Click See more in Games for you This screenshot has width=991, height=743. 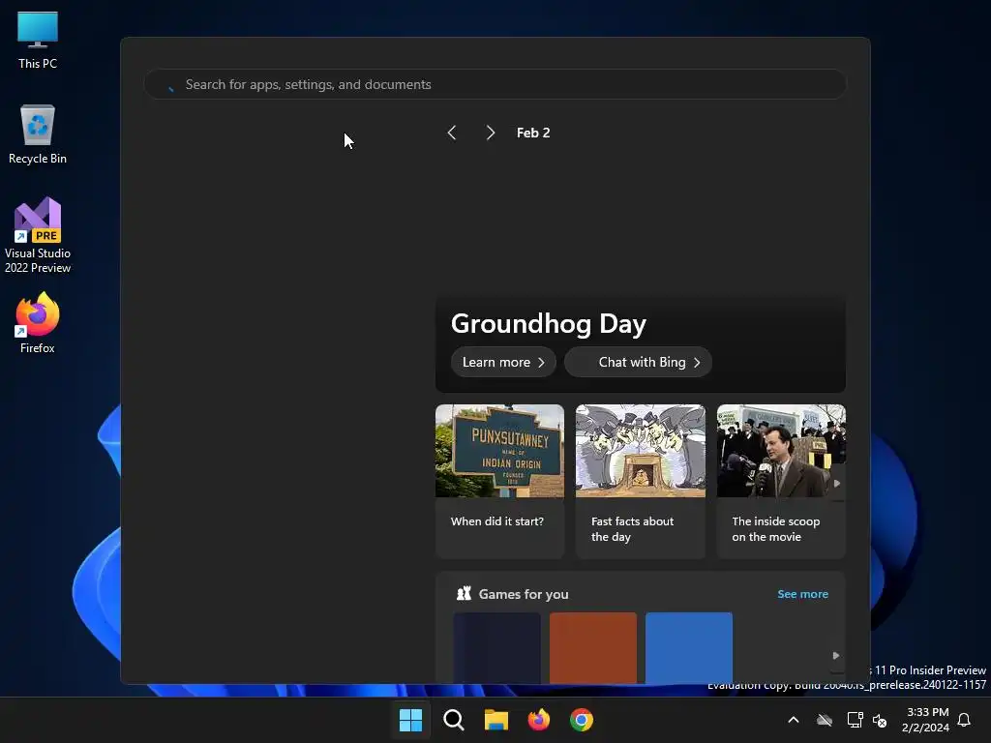tap(802, 594)
